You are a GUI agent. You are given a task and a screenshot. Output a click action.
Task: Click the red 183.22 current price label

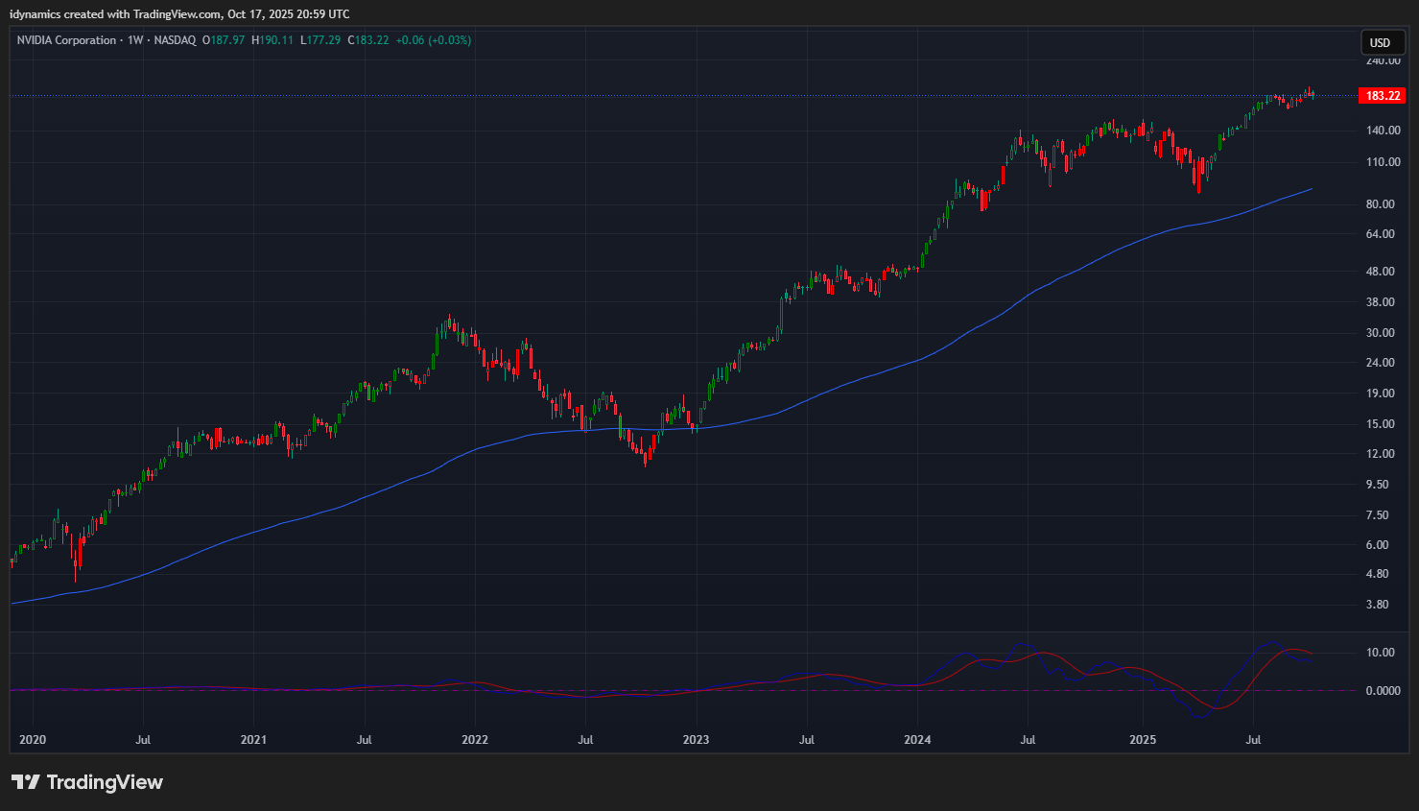1383,96
